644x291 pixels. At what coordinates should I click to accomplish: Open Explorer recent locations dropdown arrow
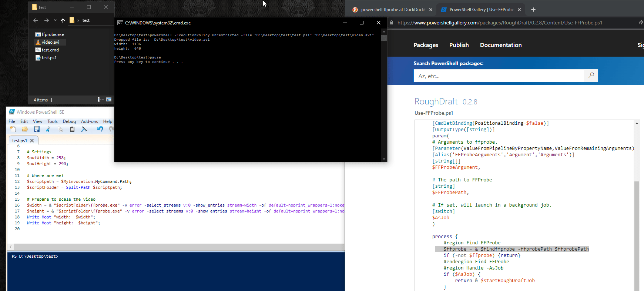(55, 20)
